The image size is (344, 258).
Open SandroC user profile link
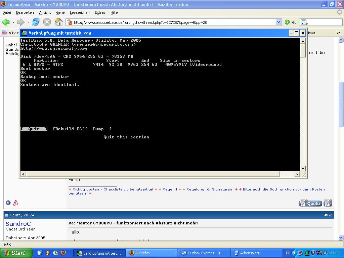(18, 224)
